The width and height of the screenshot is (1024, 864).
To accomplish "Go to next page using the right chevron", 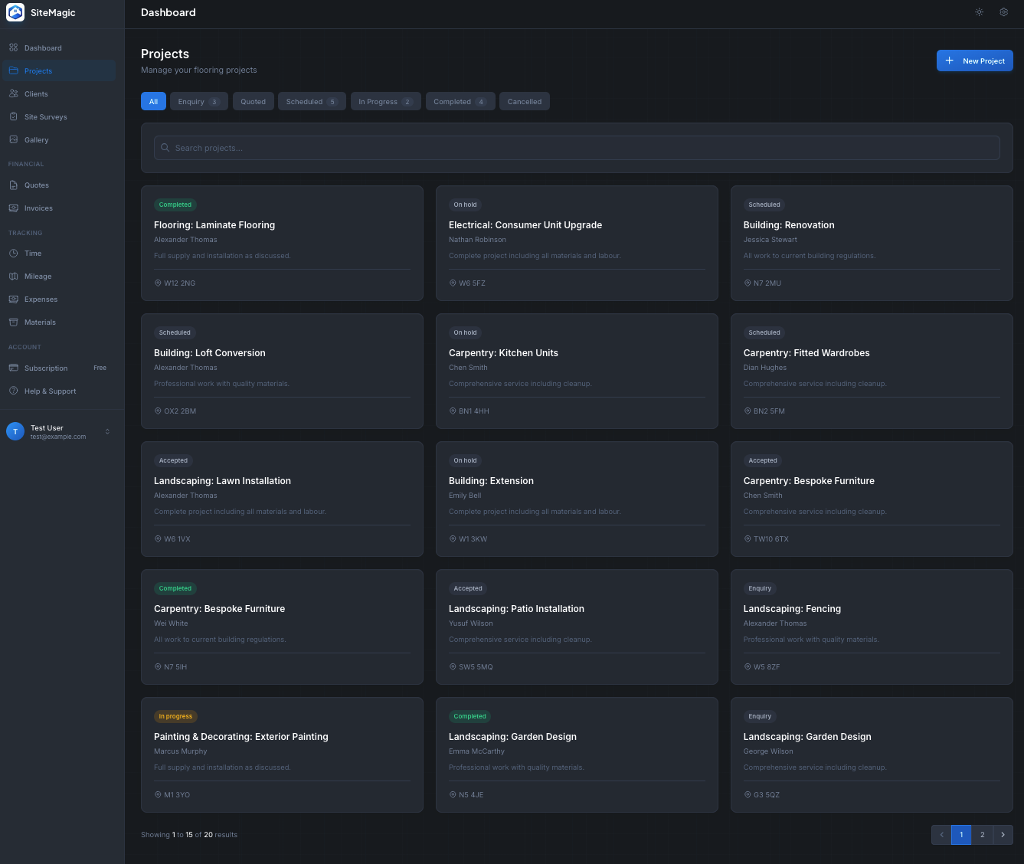I will pyautogui.click(x=1003, y=835).
